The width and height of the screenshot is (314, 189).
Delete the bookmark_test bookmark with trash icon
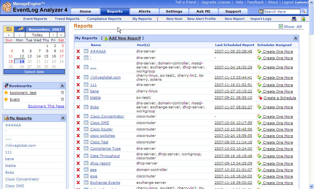tap(62, 92)
